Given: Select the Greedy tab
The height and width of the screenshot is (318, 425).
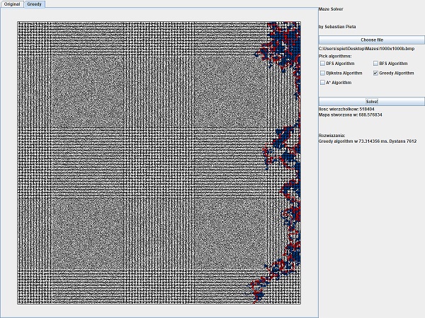Looking at the screenshot, I should (x=34, y=4).
